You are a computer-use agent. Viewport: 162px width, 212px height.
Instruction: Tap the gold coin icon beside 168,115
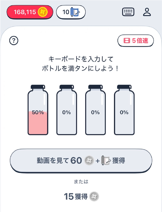43,12
